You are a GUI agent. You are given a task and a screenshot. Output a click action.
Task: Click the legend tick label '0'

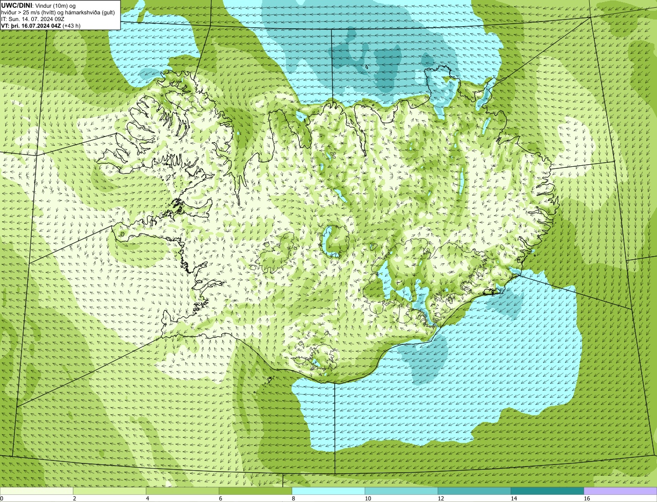(x=2, y=498)
